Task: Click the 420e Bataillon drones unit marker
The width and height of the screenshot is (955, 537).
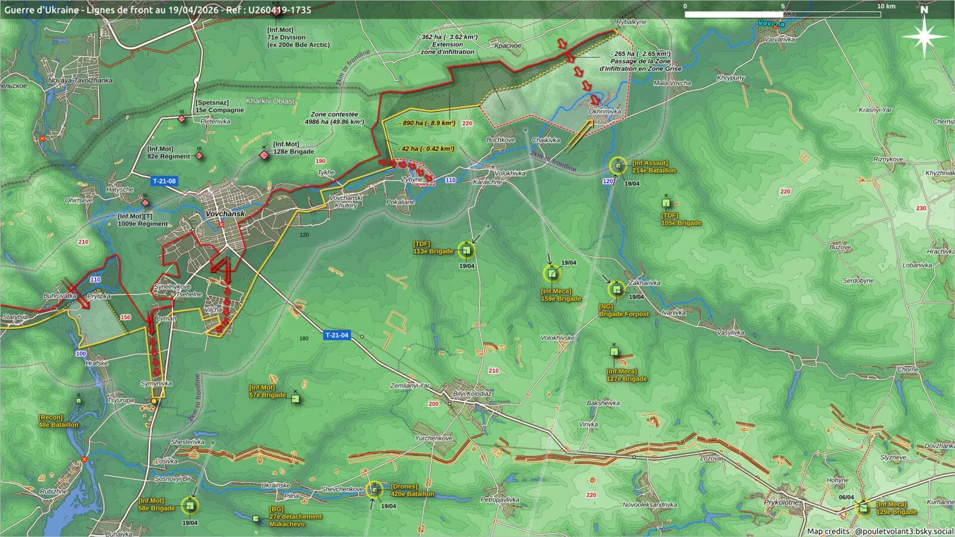Action: (x=374, y=490)
